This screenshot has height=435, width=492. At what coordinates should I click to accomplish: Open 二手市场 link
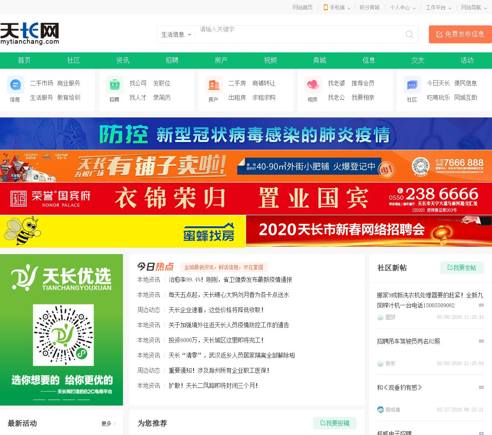coord(41,83)
